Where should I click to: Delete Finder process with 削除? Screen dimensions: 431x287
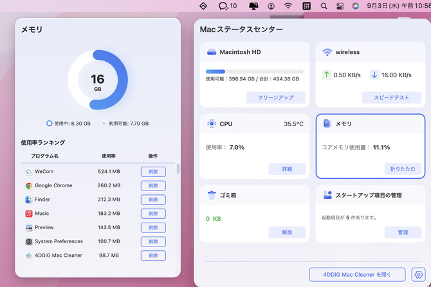tap(153, 199)
